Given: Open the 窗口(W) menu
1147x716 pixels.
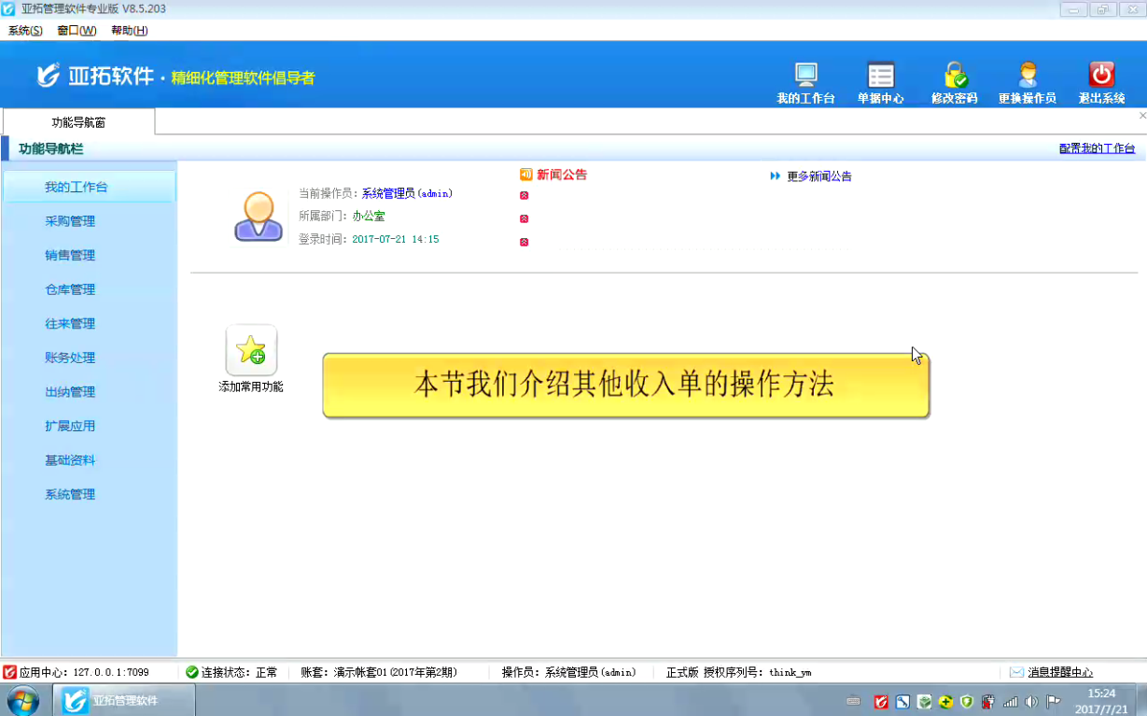Looking at the screenshot, I should 77,31.
